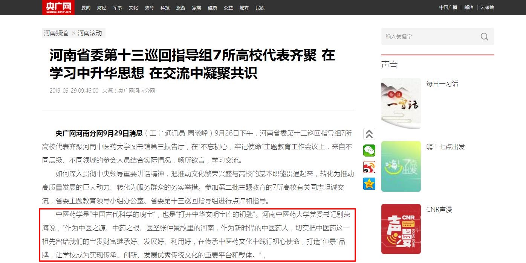Click the search magnifier icon
This screenshot has height=263, width=526.
click(x=484, y=36)
